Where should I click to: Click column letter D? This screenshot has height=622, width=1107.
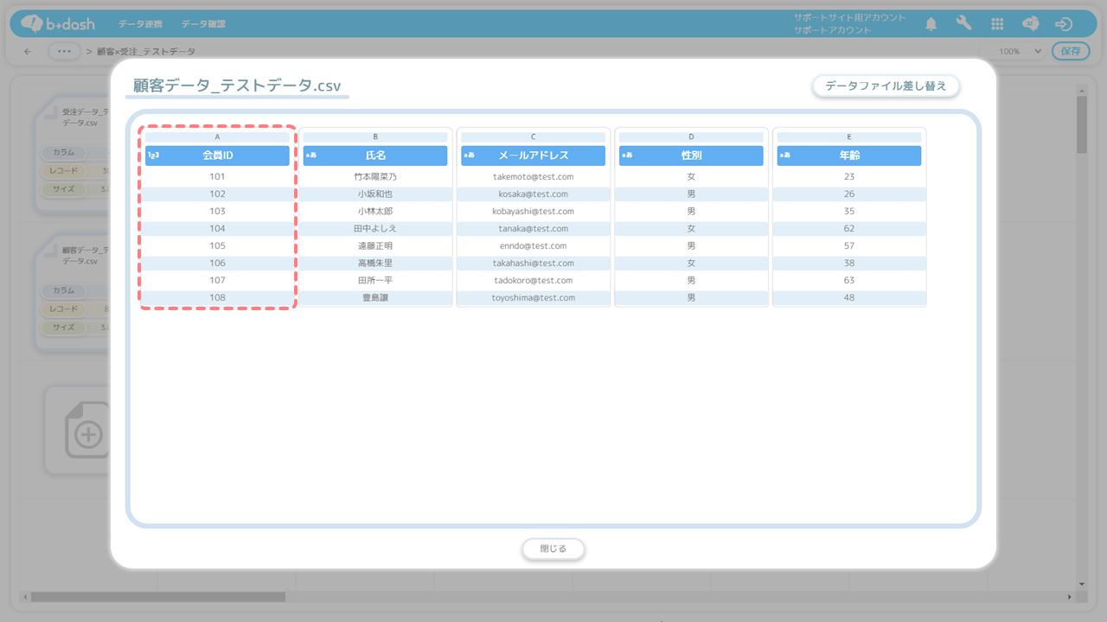click(691, 136)
